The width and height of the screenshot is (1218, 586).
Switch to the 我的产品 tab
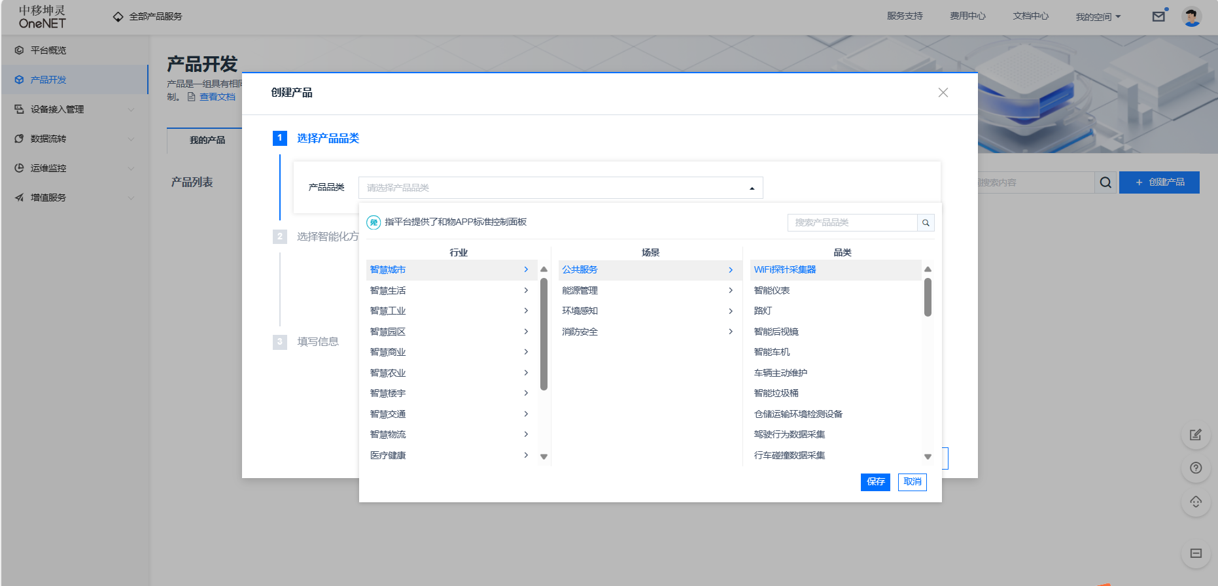point(207,140)
